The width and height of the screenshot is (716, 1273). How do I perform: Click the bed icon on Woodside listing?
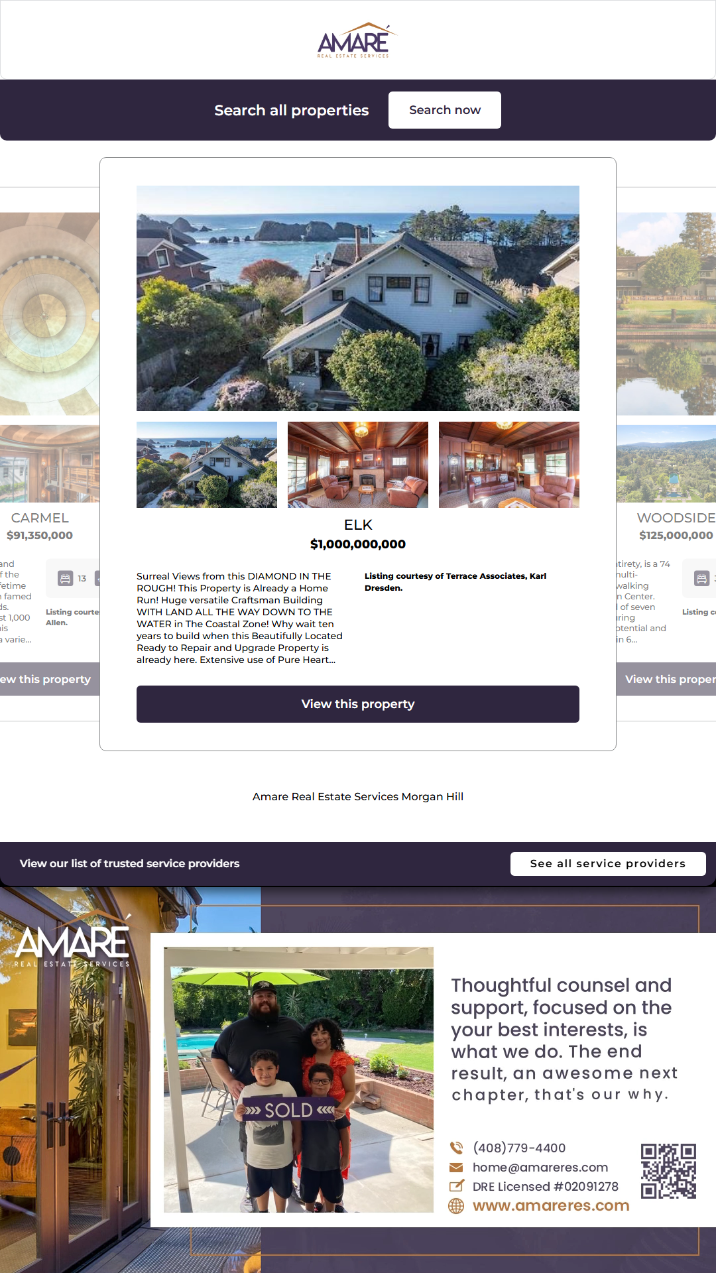[701, 578]
